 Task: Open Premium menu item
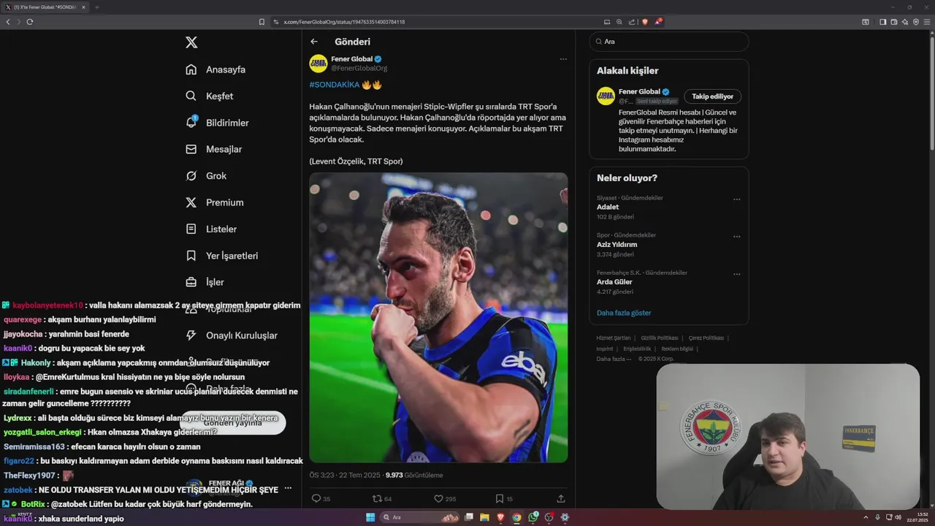[214, 202]
